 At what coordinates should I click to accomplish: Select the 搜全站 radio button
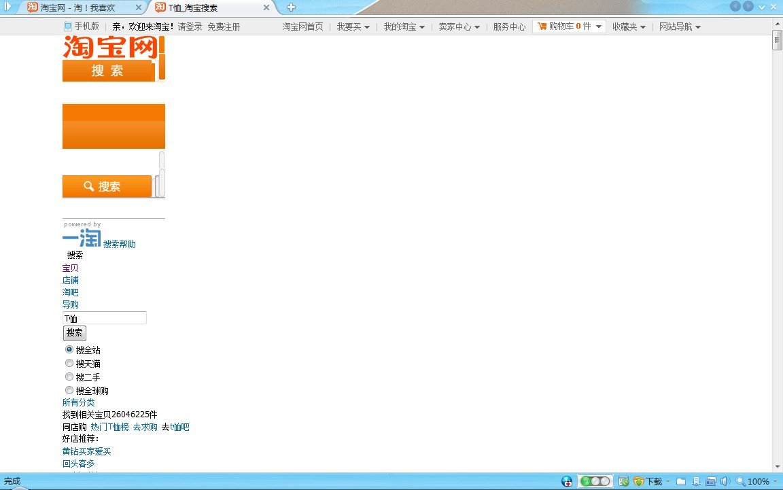69,349
